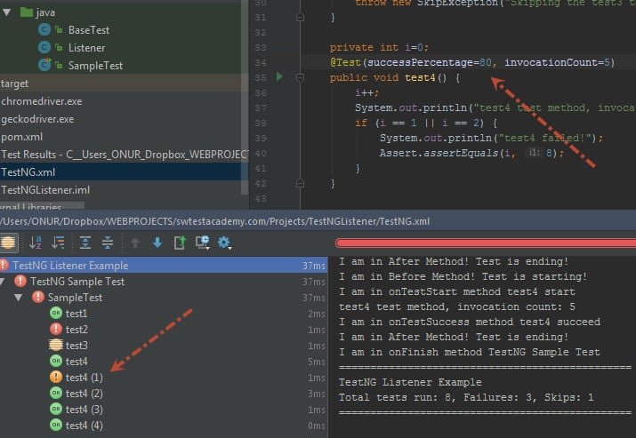Click line number 38 in the gutter
This screenshot has width=636, height=438.
[x=261, y=123]
